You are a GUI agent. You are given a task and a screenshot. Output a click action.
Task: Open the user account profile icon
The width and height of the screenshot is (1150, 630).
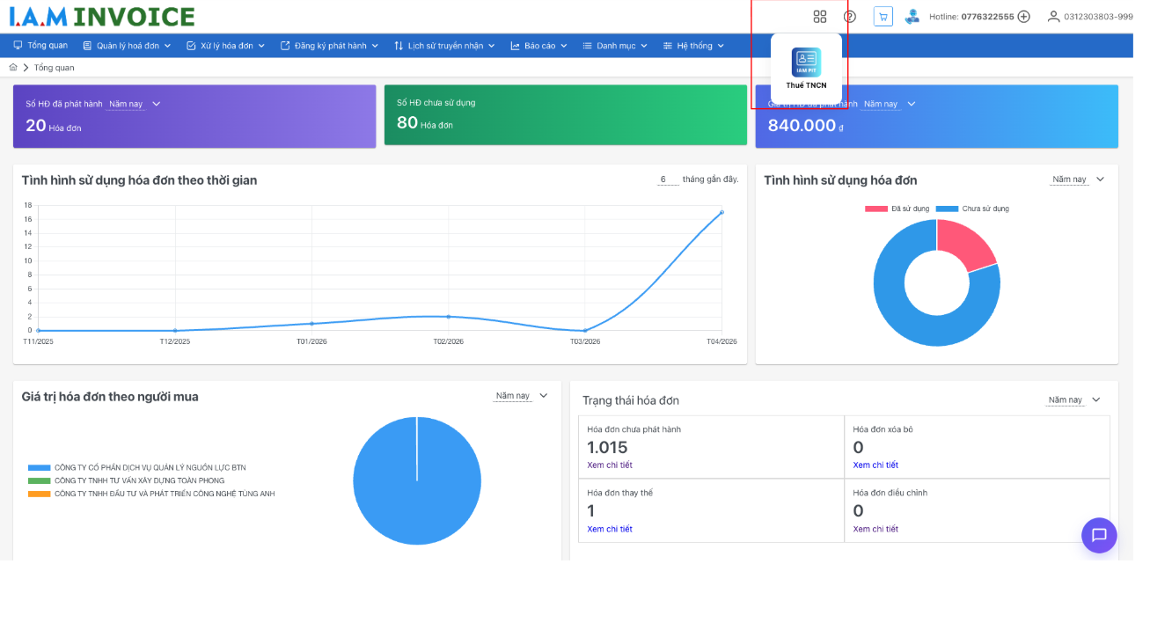1053,17
